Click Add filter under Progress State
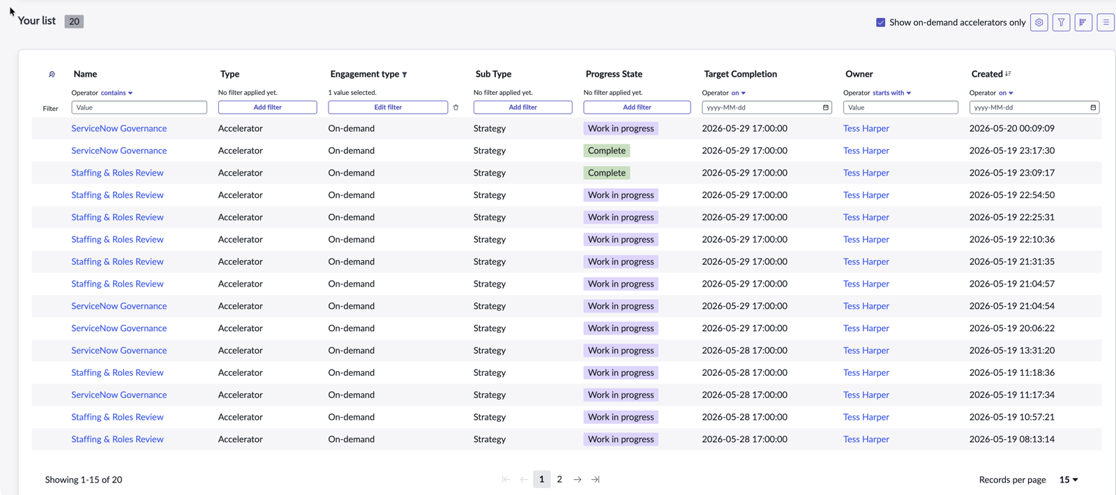The width and height of the screenshot is (1116, 495). 637,107
